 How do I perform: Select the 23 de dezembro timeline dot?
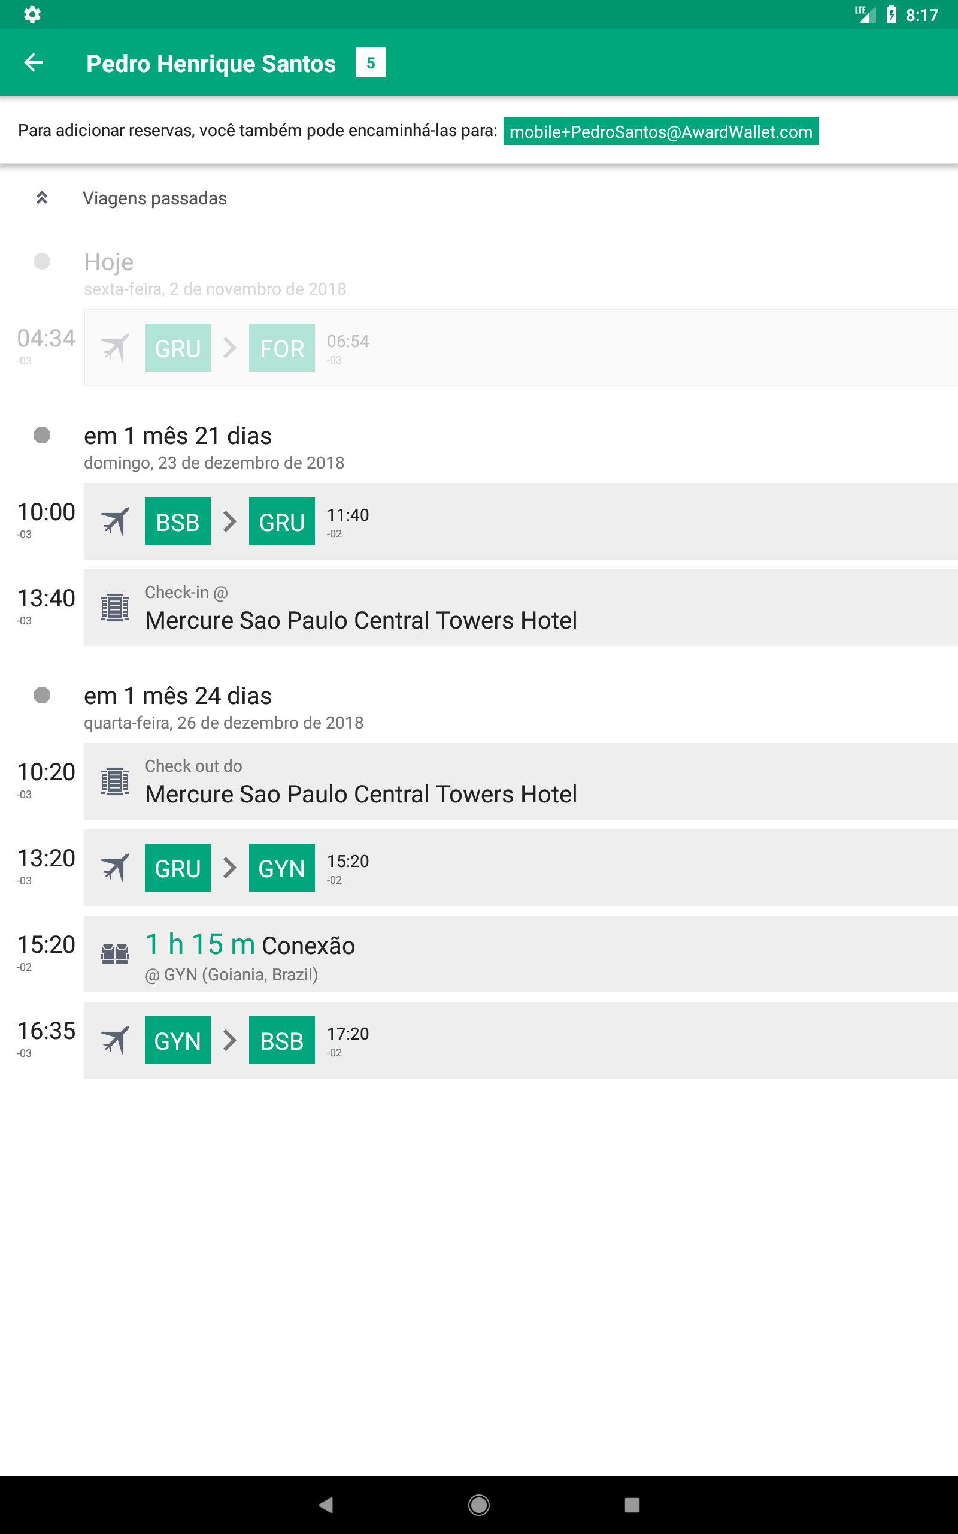pos(42,435)
